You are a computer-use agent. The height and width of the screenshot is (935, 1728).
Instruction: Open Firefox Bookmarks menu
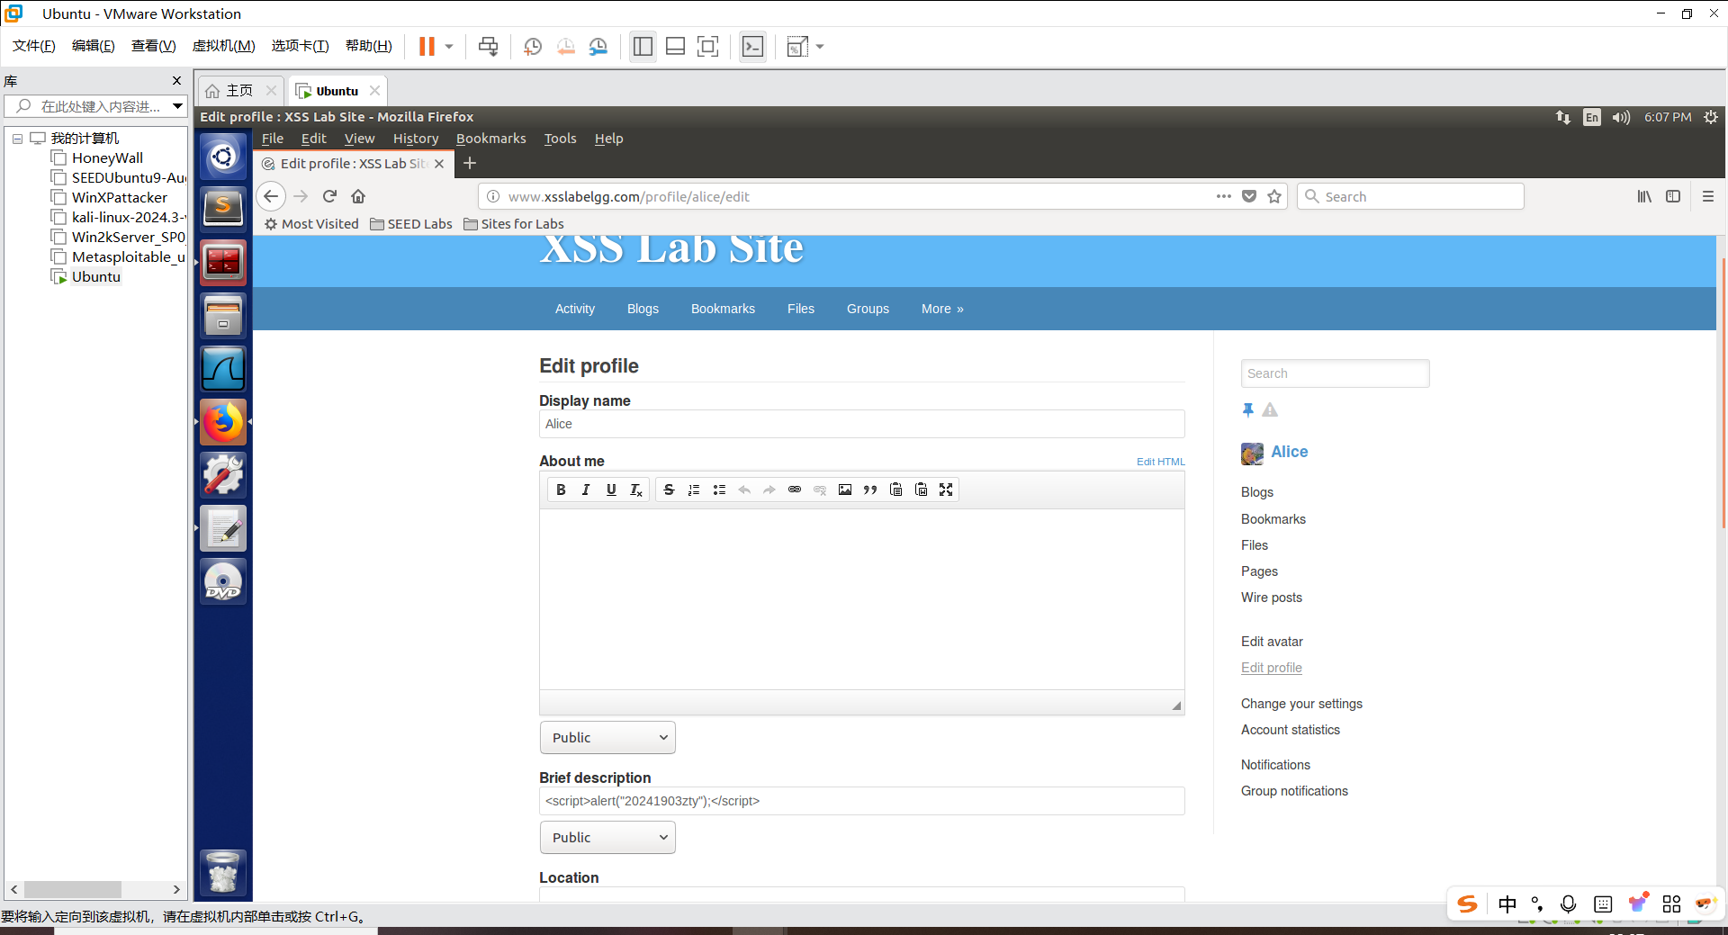pos(491,139)
